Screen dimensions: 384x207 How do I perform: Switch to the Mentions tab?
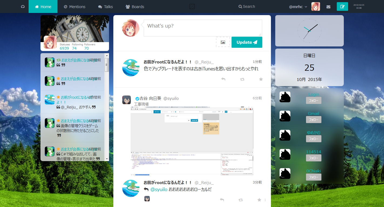[x=74, y=6]
